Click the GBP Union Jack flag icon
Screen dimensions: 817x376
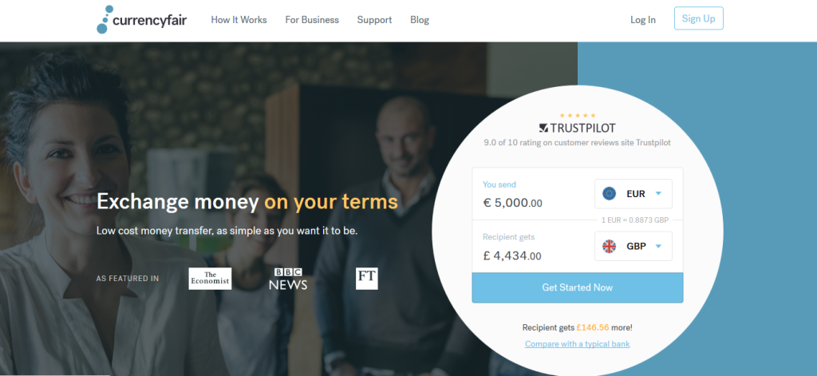[x=609, y=246]
